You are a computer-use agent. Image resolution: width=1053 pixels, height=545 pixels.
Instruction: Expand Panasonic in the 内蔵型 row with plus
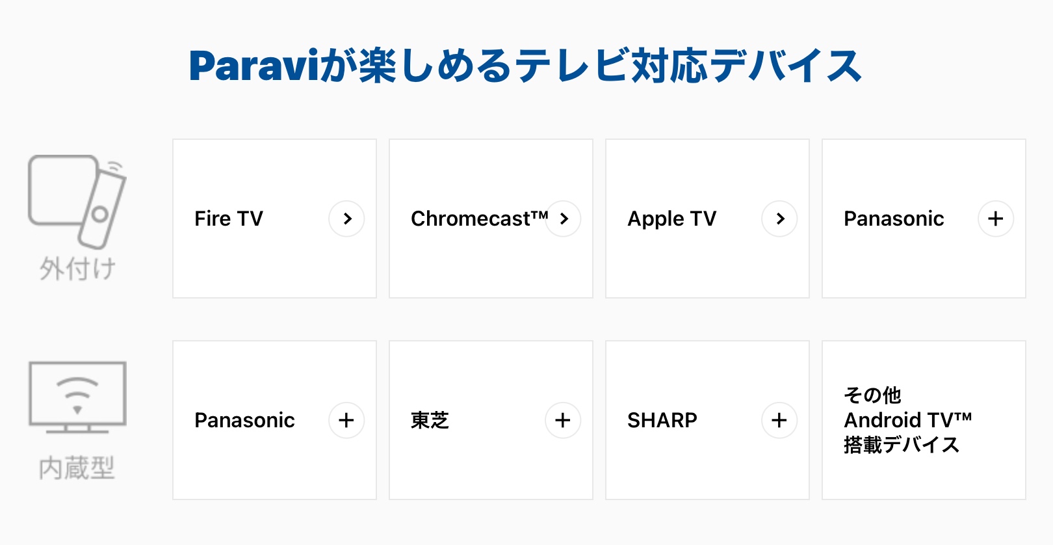(x=346, y=420)
